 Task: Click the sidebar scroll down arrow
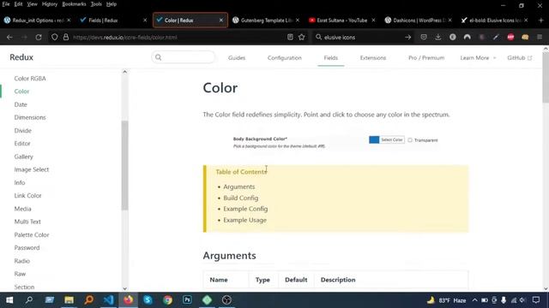124,289
